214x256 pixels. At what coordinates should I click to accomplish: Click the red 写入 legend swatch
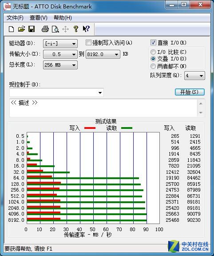tap(90, 128)
